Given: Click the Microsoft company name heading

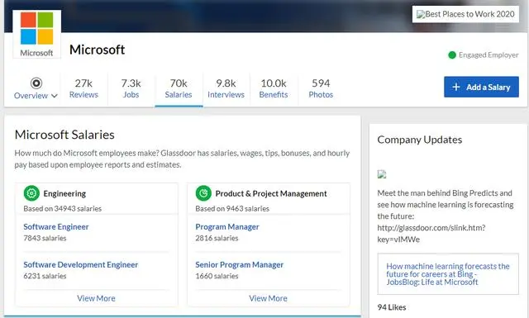Looking at the screenshot, I should [98, 50].
